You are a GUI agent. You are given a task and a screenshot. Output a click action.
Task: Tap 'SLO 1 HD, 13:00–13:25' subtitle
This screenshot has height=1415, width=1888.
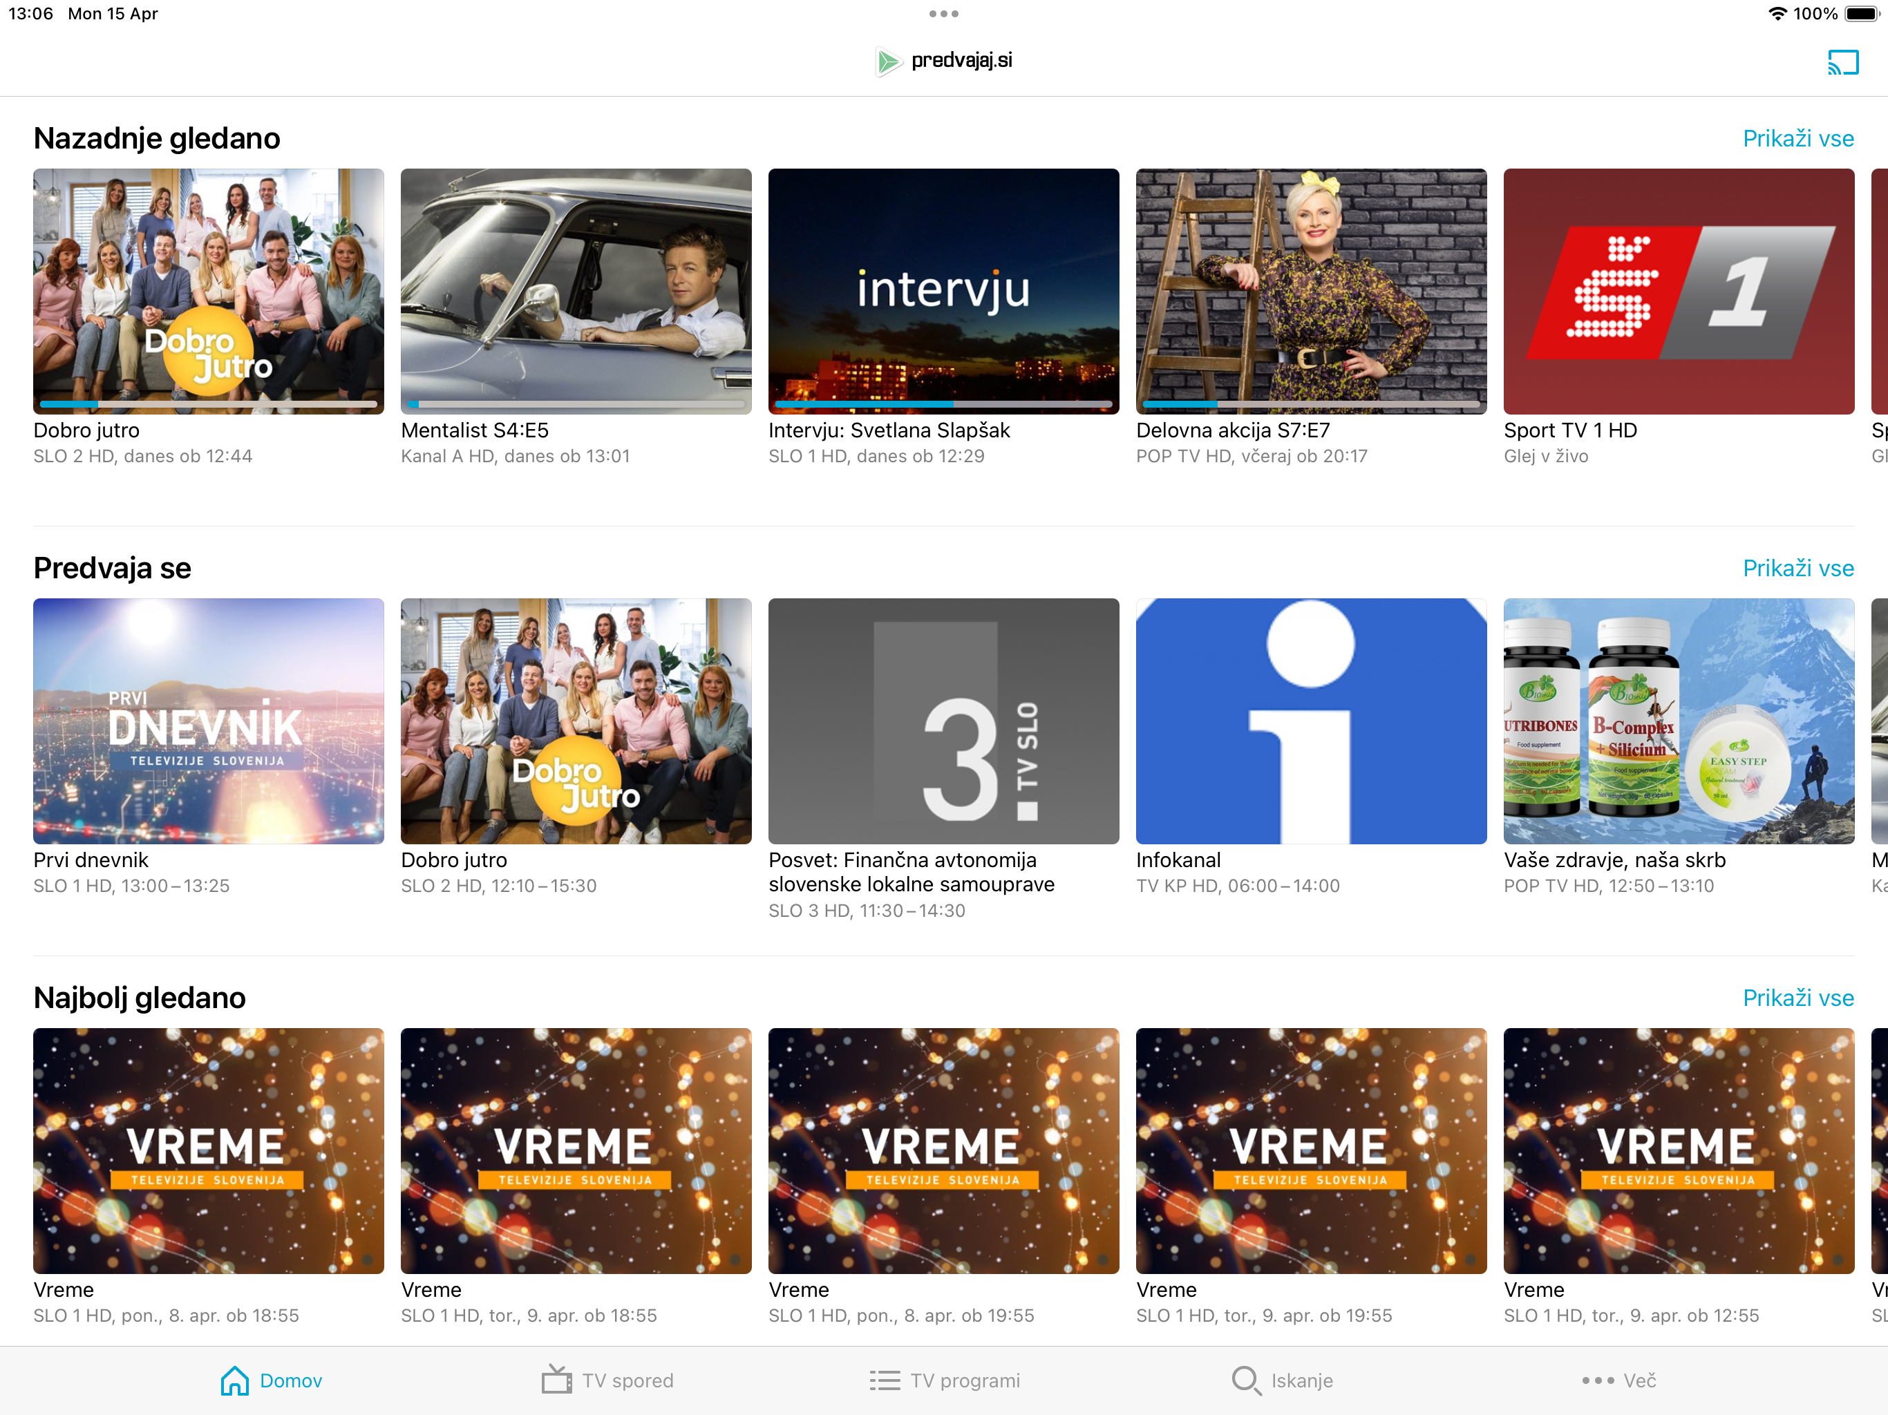[131, 886]
